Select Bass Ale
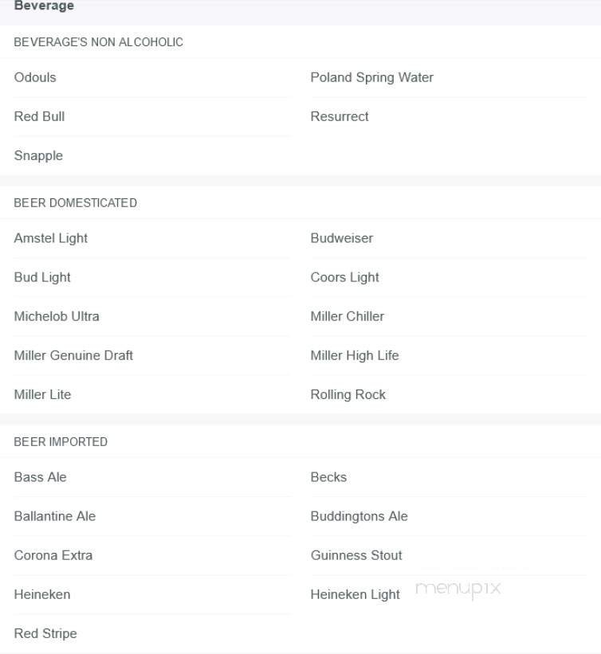Image resolution: width=601 pixels, height=654 pixels. pos(41,477)
